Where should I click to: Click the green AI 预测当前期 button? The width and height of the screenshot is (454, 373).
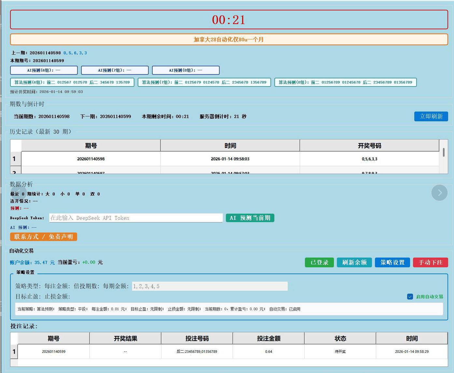tap(250, 218)
